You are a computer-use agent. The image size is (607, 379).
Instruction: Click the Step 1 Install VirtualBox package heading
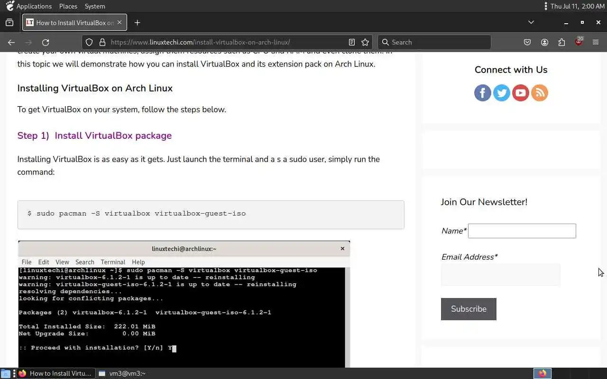pos(94,135)
